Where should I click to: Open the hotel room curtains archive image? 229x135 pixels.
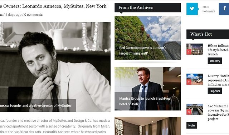point(147,126)
